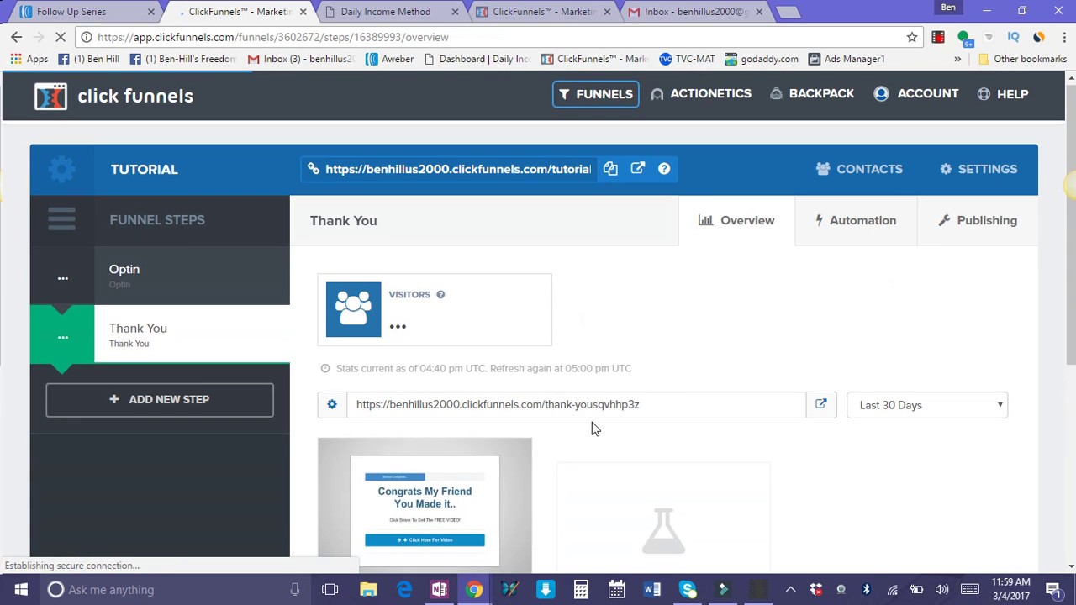Image resolution: width=1076 pixels, height=605 pixels.
Task: Open the HELP menu
Action: pyautogui.click(x=1003, y=94)
